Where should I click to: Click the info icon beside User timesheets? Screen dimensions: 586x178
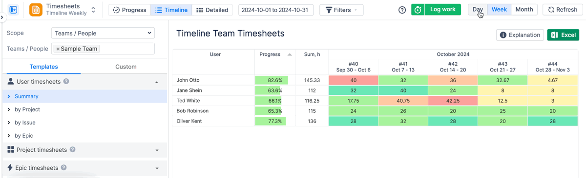pos(66,82)
